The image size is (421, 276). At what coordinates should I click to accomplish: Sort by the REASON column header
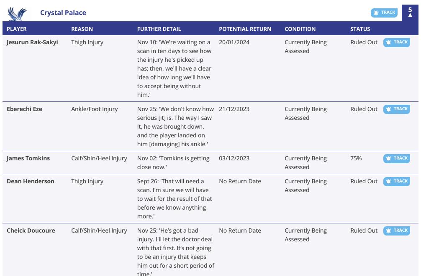coord(82,29)
